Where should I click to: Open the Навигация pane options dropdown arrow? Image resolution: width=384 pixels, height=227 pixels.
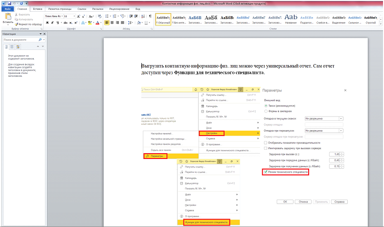point(41,34)
